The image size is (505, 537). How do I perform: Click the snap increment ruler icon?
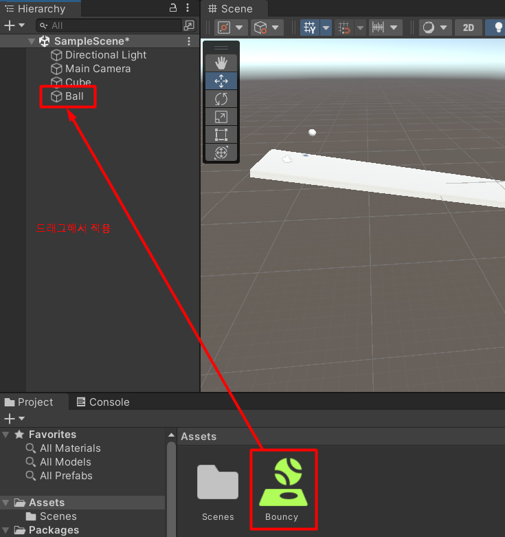[x=378, y=28]
